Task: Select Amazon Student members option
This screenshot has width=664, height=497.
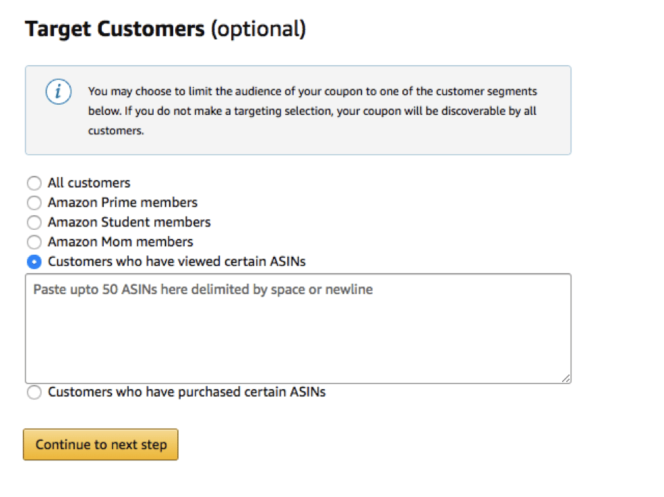Action: [x=34, y=222]
